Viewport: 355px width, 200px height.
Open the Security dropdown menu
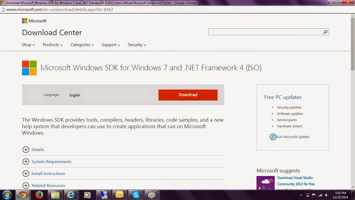[137, 45]
